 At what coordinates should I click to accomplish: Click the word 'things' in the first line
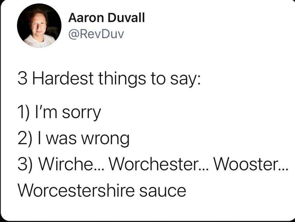[122, 79]
